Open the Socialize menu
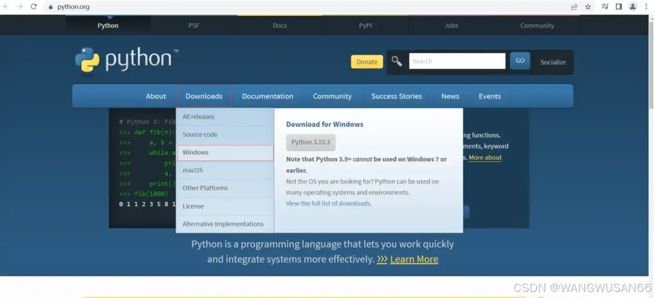This screenshot has height=298, width=654. (x=553, y=62)
